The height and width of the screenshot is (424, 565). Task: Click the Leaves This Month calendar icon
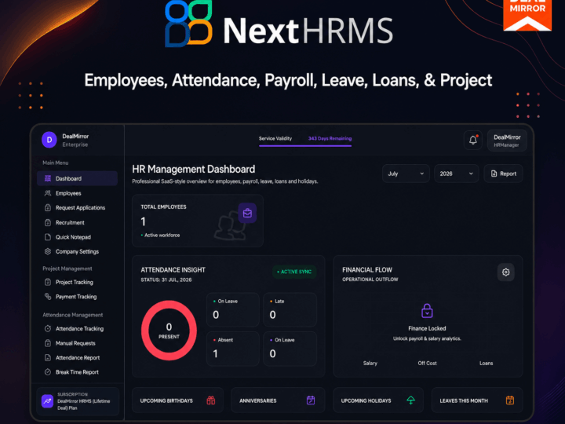(510, 400)
